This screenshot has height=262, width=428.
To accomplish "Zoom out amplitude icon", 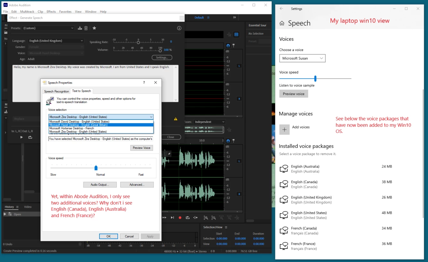I will [x=214, y=218].
